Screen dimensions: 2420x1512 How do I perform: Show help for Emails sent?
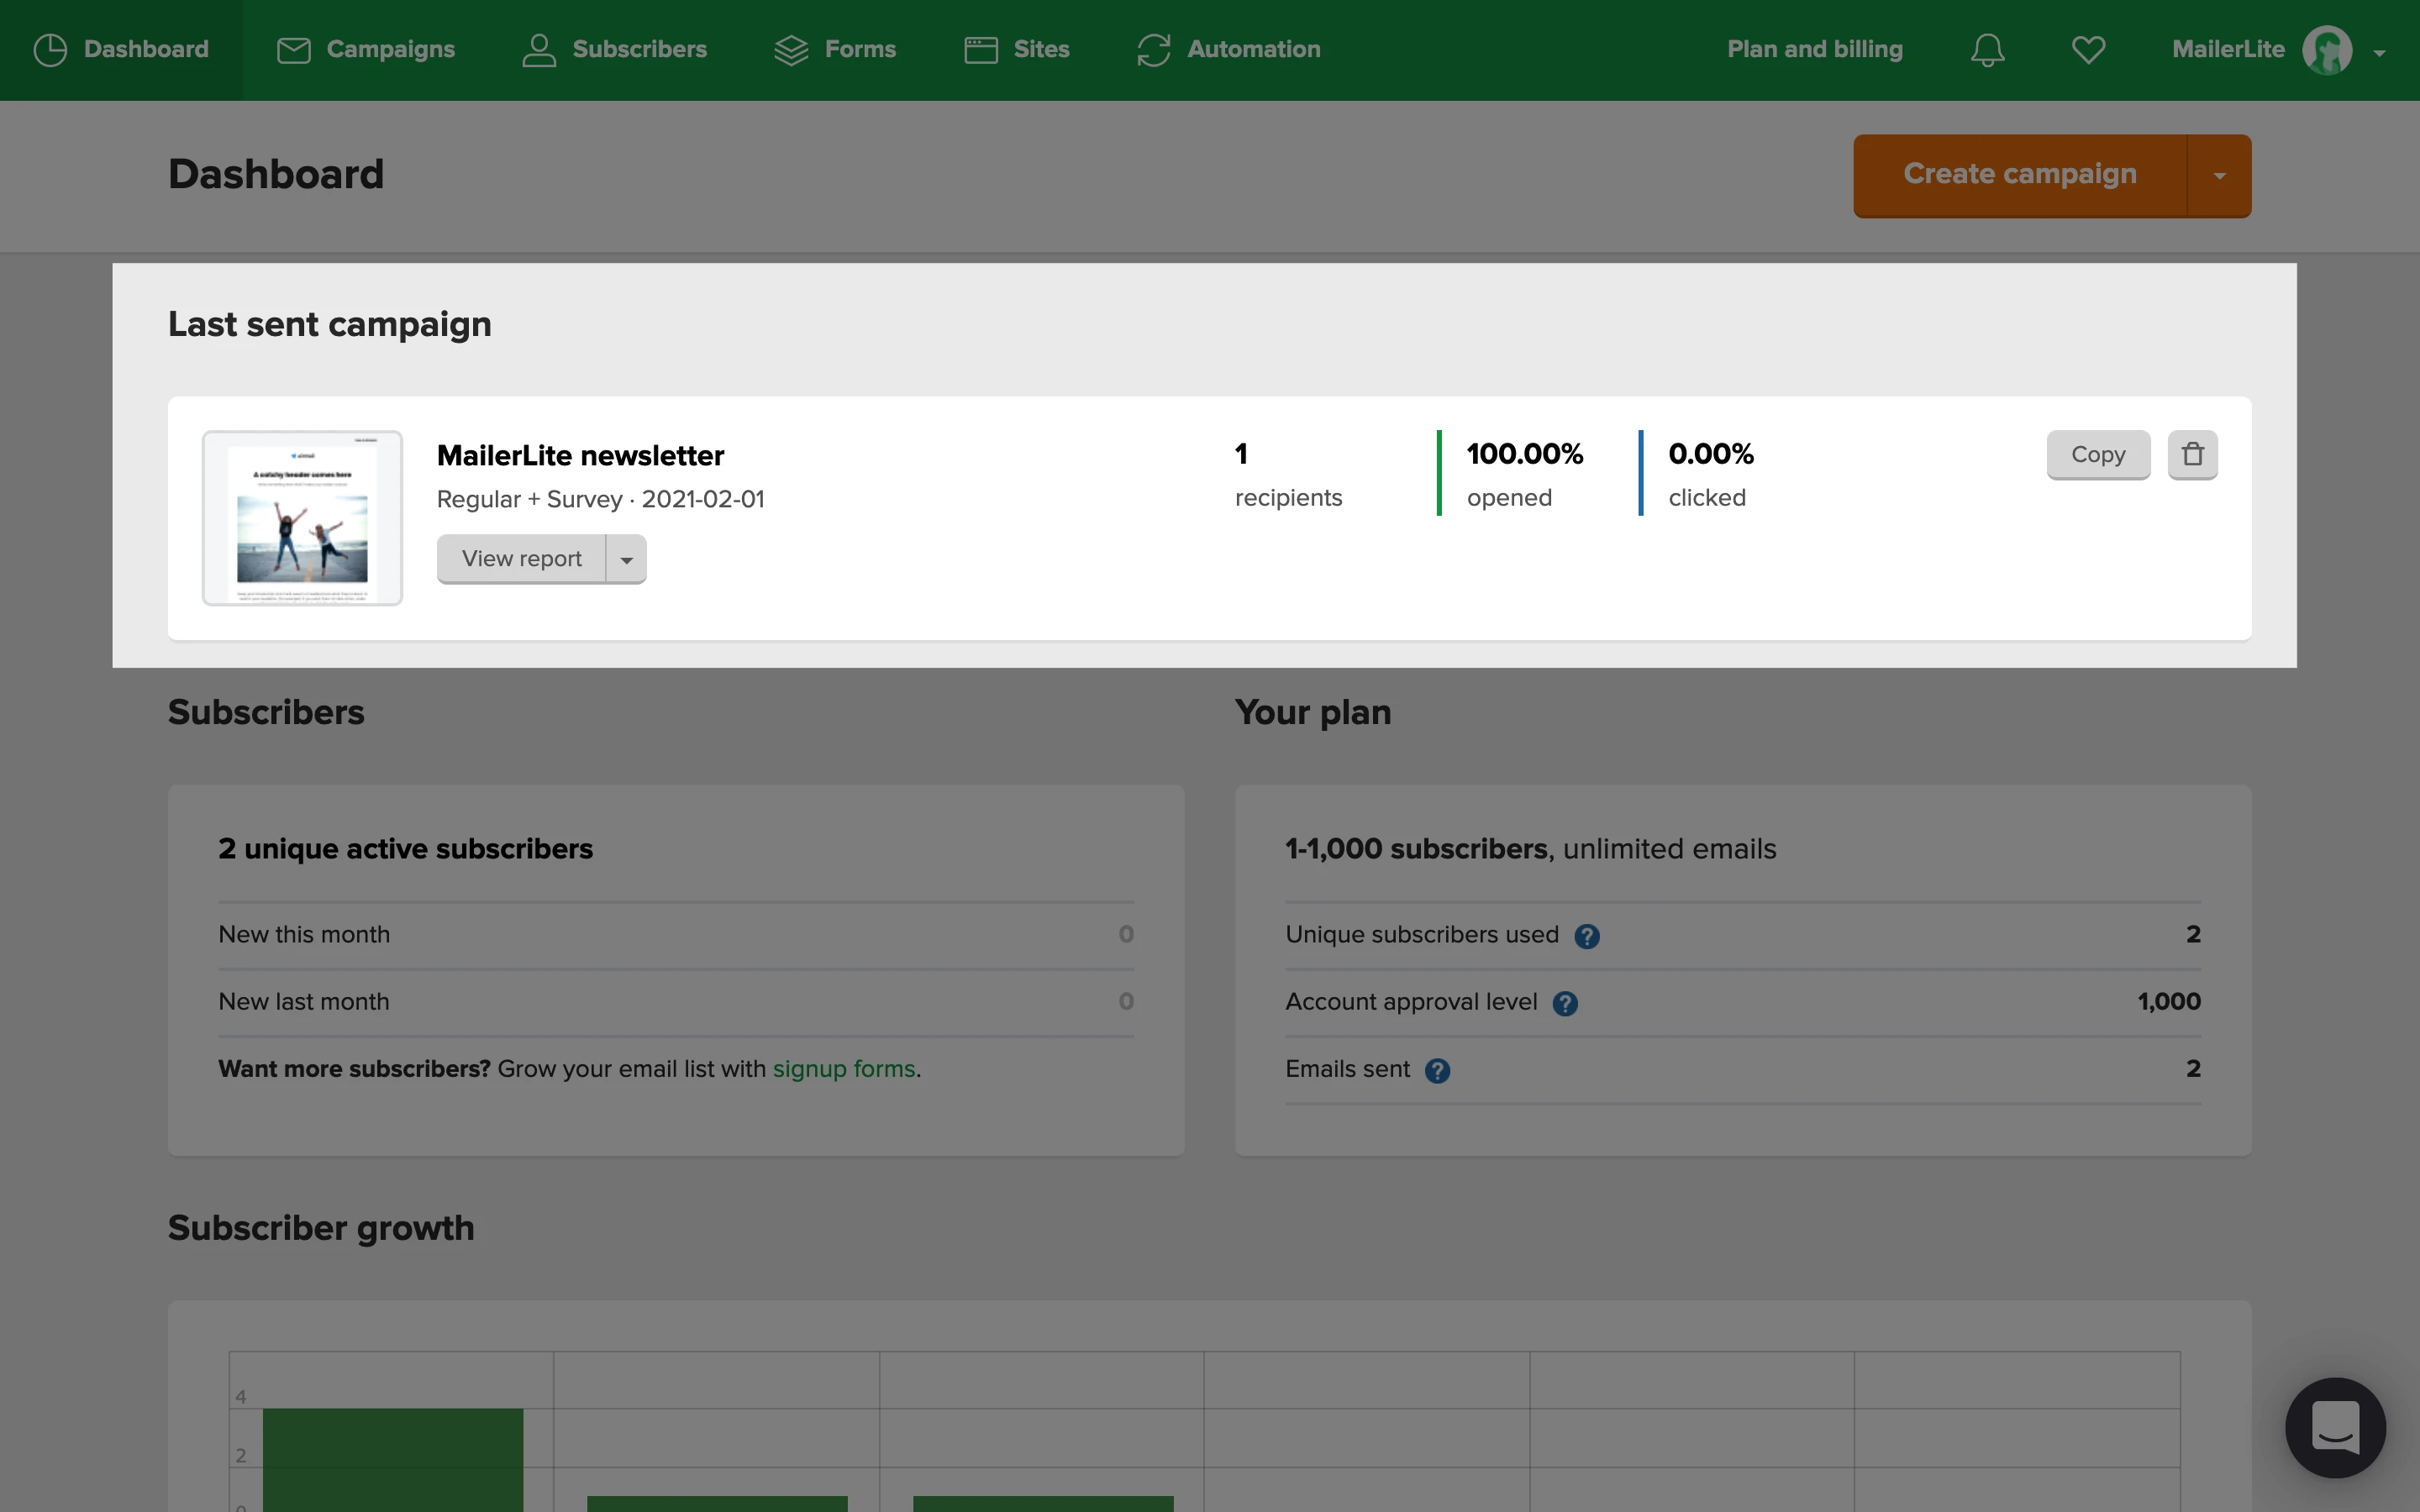pos(1437,1071)
